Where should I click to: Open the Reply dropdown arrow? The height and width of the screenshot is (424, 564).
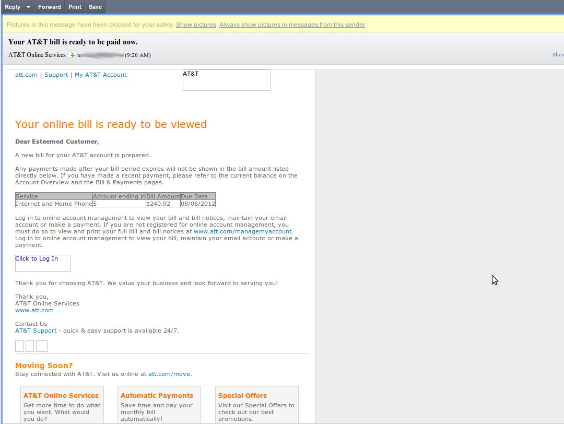[x=28, y=7]
